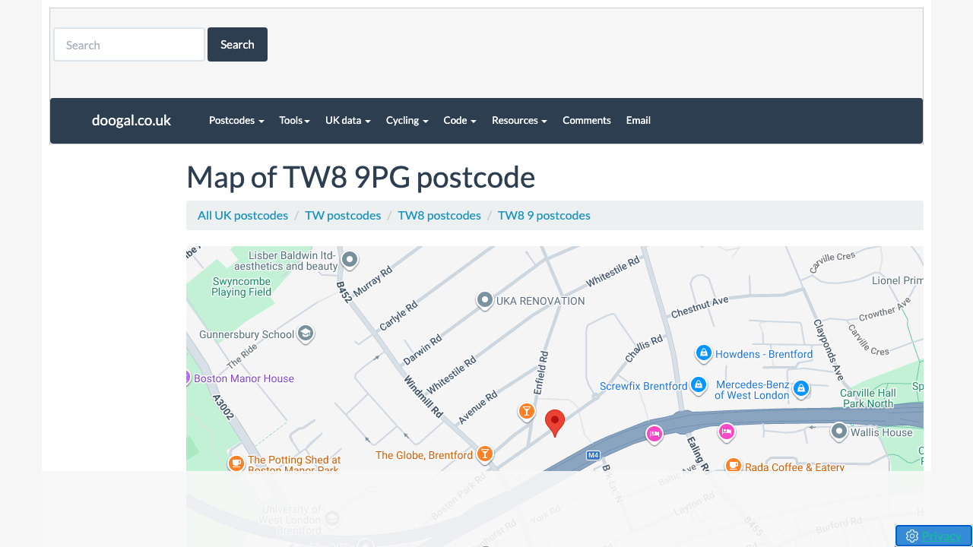Open the Cycling dropdown menu

point(407,120)
